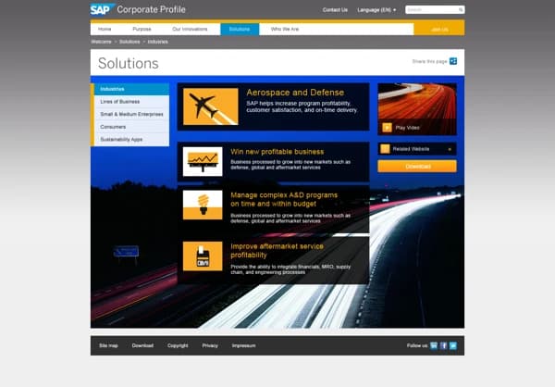
Task: Click the light bulb icon for Manage complex A&D programs
Action: [x=203, y=205]
